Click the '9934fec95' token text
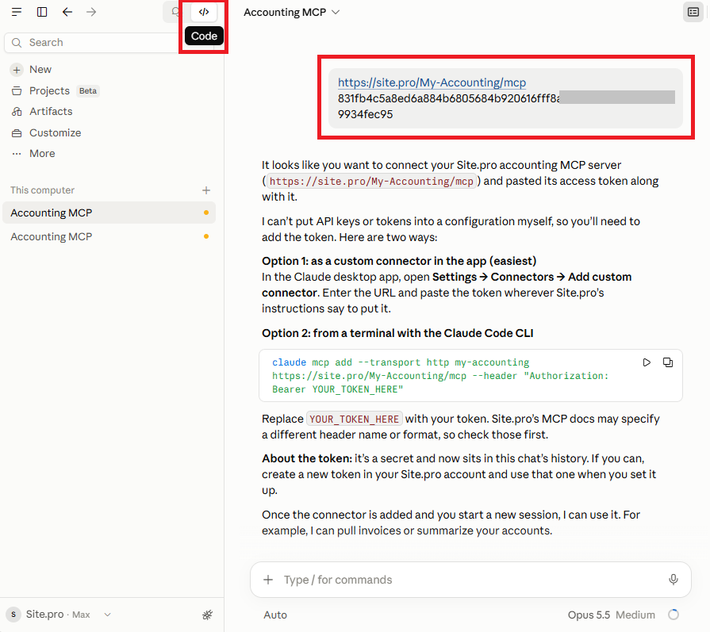 [366, 114]
